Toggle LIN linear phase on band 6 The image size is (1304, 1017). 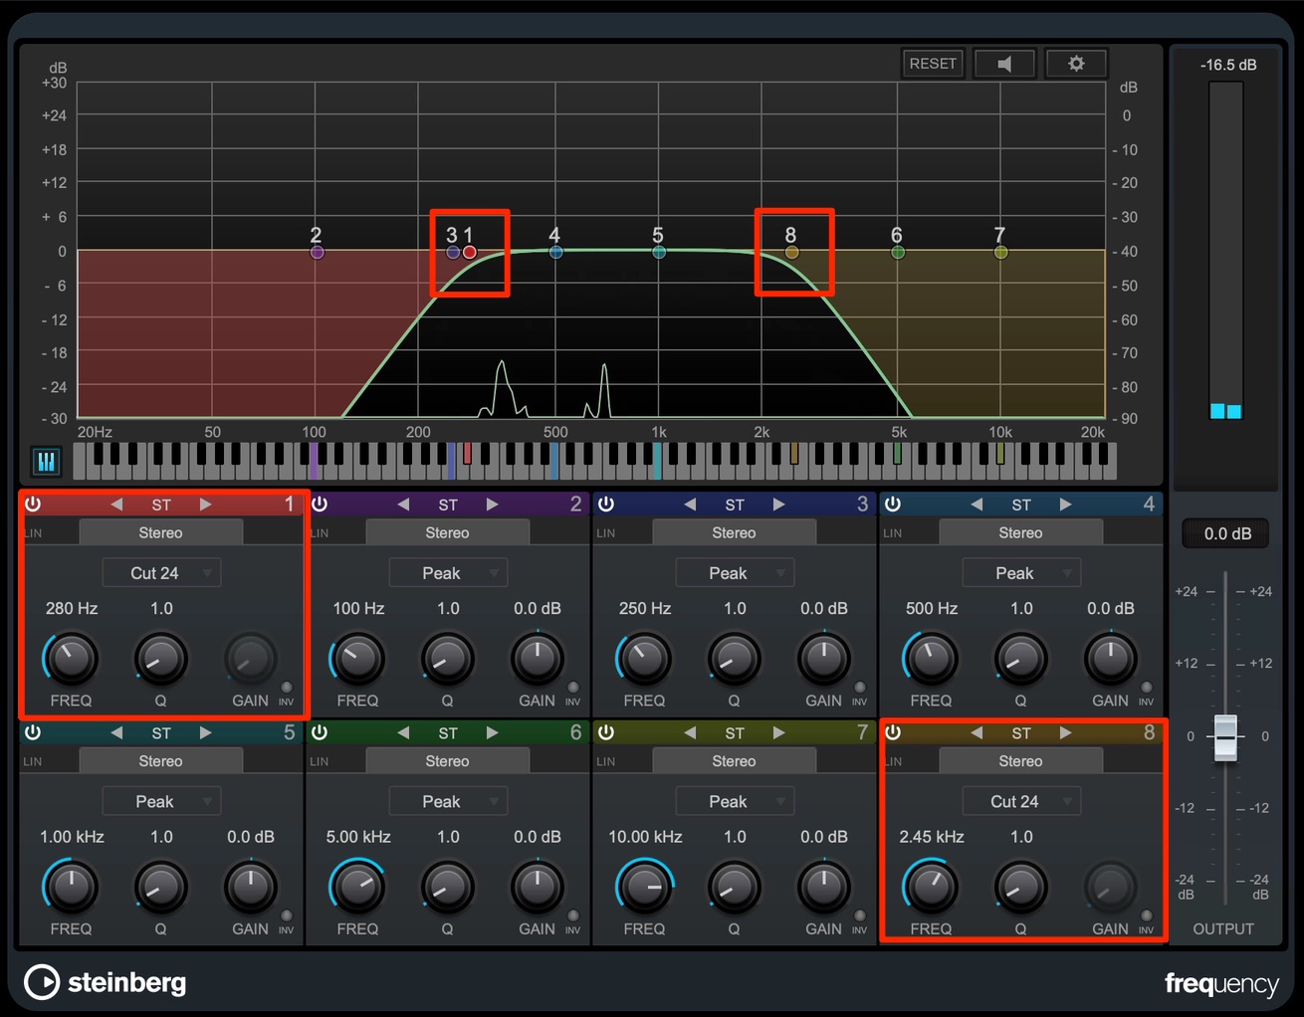tap(320, 762)
